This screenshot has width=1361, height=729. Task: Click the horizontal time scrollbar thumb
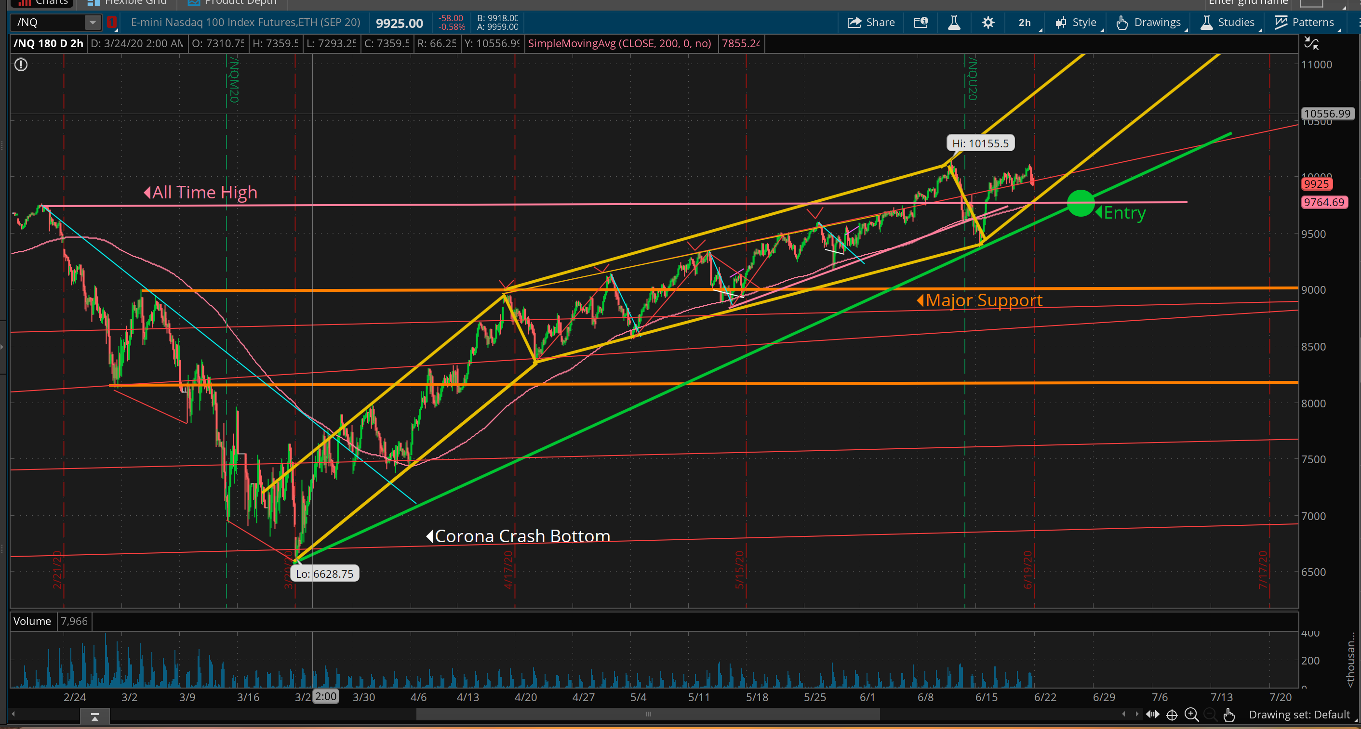click(x=648, y=715)
